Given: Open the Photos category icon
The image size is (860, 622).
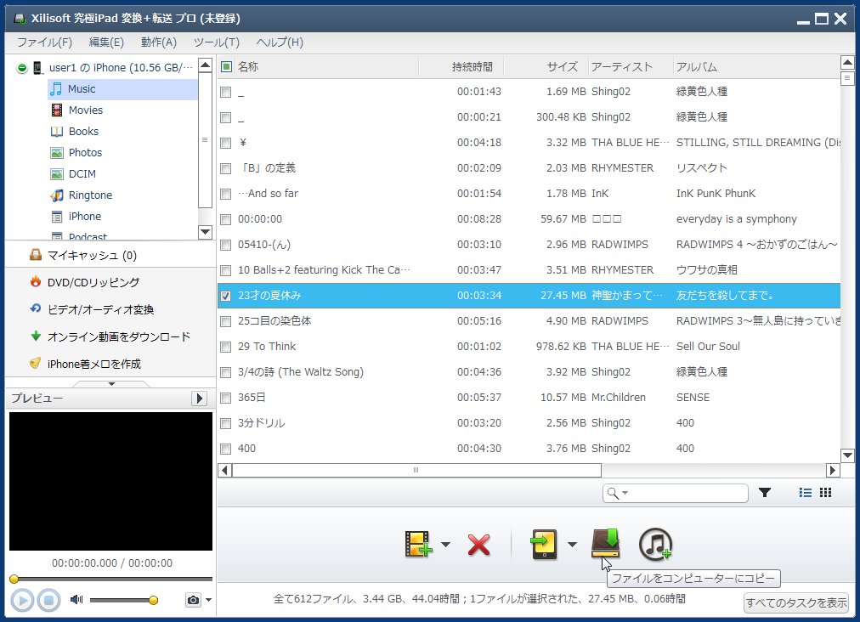Looking at the screenshot, I should click(x=56, y=153).
